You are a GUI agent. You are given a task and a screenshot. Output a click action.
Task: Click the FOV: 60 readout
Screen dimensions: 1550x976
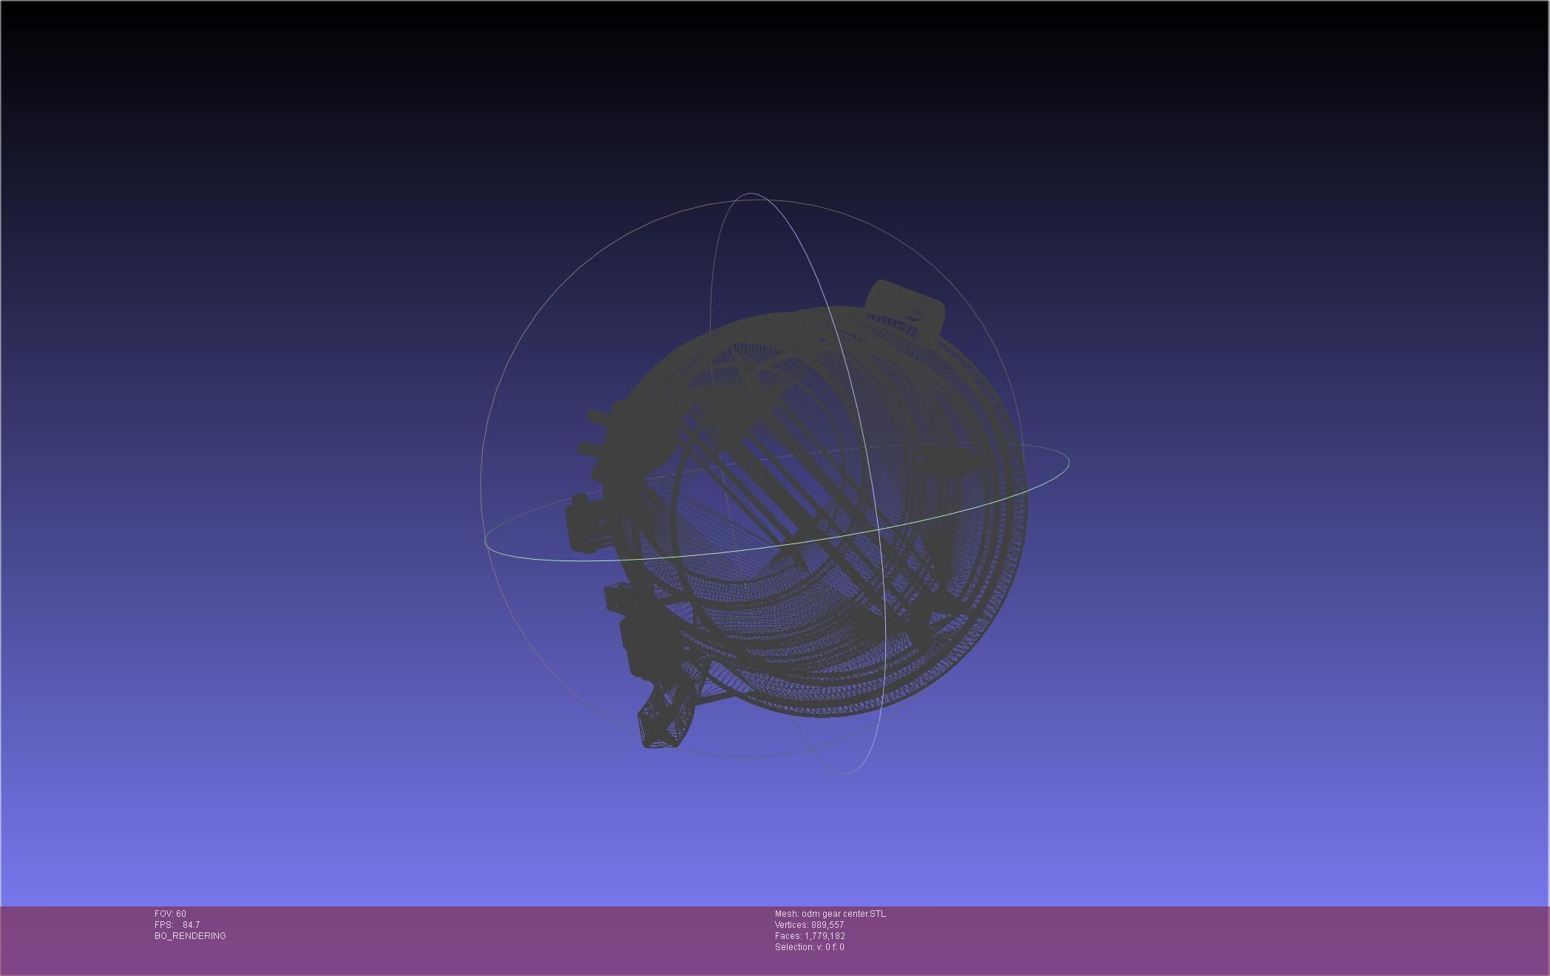[170, 914]
